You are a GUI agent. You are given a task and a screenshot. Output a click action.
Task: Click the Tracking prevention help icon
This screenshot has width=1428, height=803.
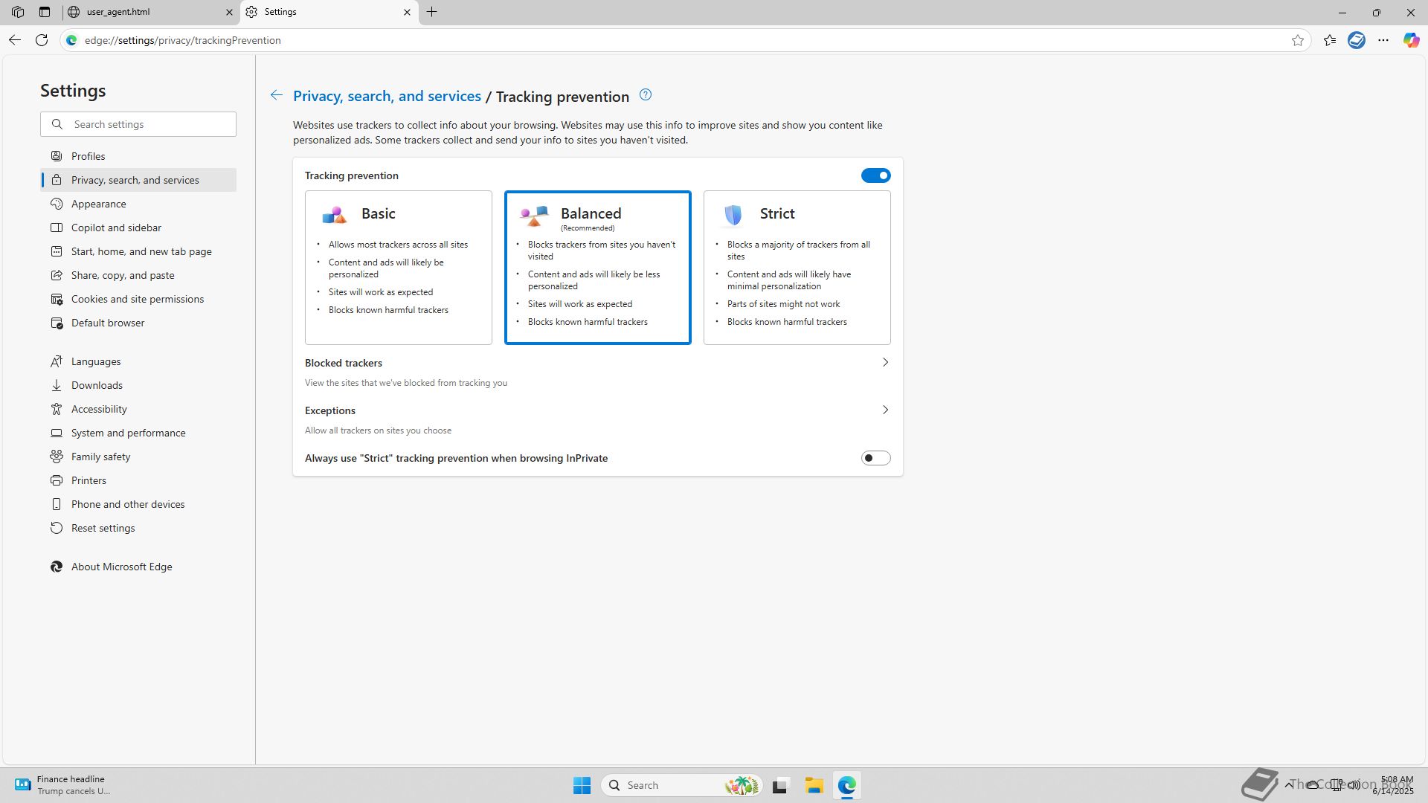[646, 95]
